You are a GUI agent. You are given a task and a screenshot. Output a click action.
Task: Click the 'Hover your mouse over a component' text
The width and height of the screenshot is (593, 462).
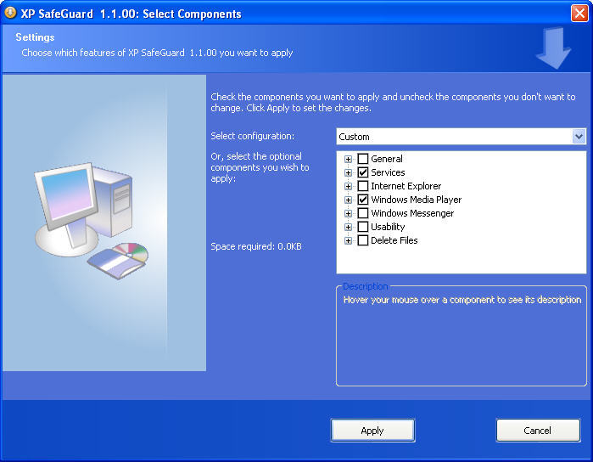462,300
